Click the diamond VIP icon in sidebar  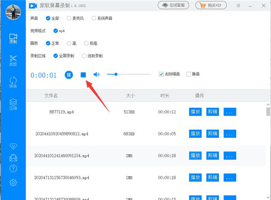tap(13, 146)
